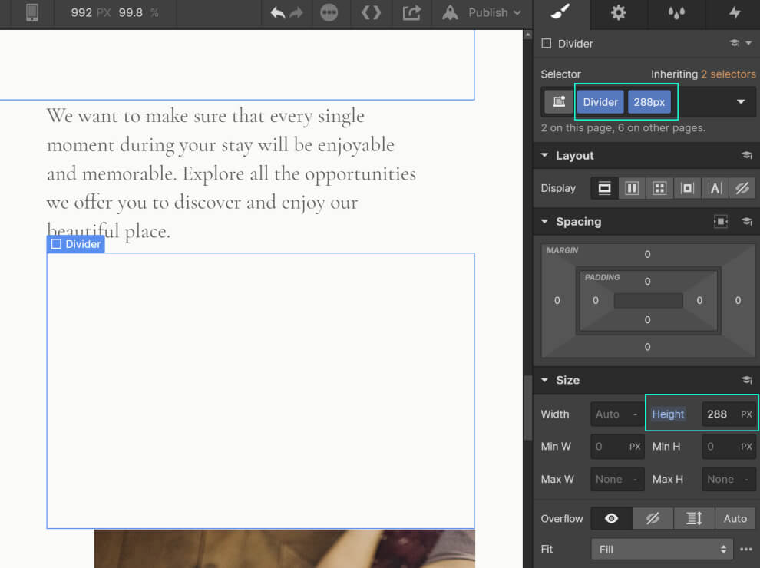The width and height of the screenshot is (760, 568).
Task: Switch to the Style brush tab
Action: (561, 13)
